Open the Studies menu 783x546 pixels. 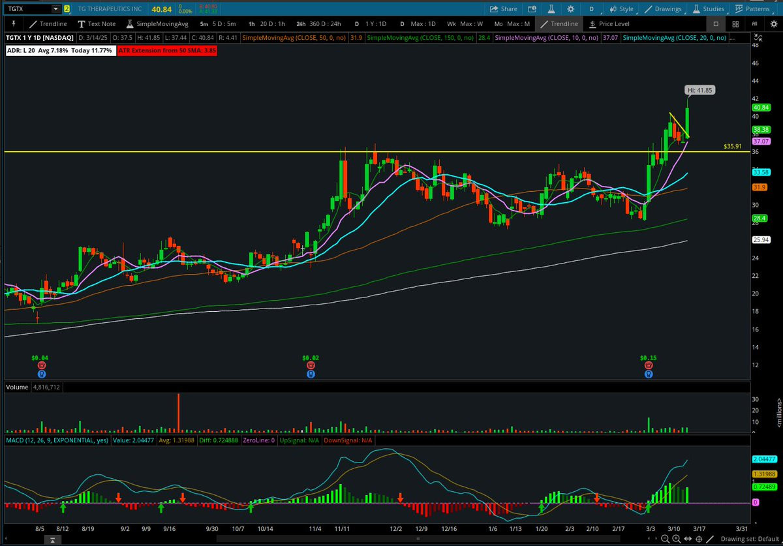707,9
